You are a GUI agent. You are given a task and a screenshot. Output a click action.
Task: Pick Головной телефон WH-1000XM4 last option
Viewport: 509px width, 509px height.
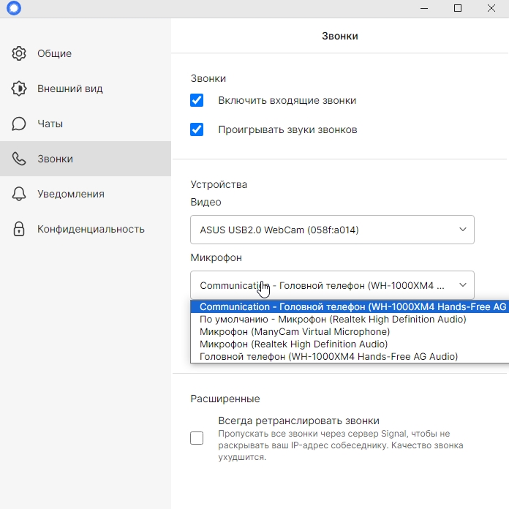coord(328,356)
